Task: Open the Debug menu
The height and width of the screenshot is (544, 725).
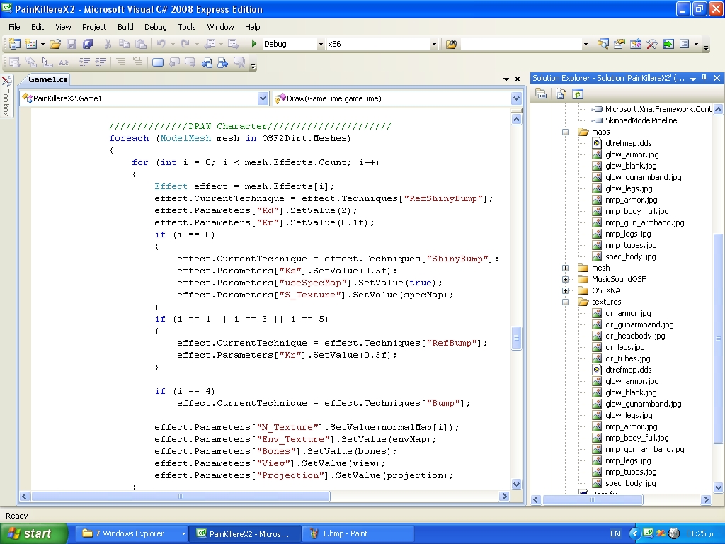Action: tap(155, 27)
